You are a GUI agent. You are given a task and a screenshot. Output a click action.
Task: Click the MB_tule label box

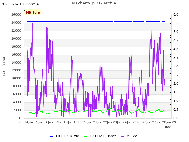pos(33,12)
